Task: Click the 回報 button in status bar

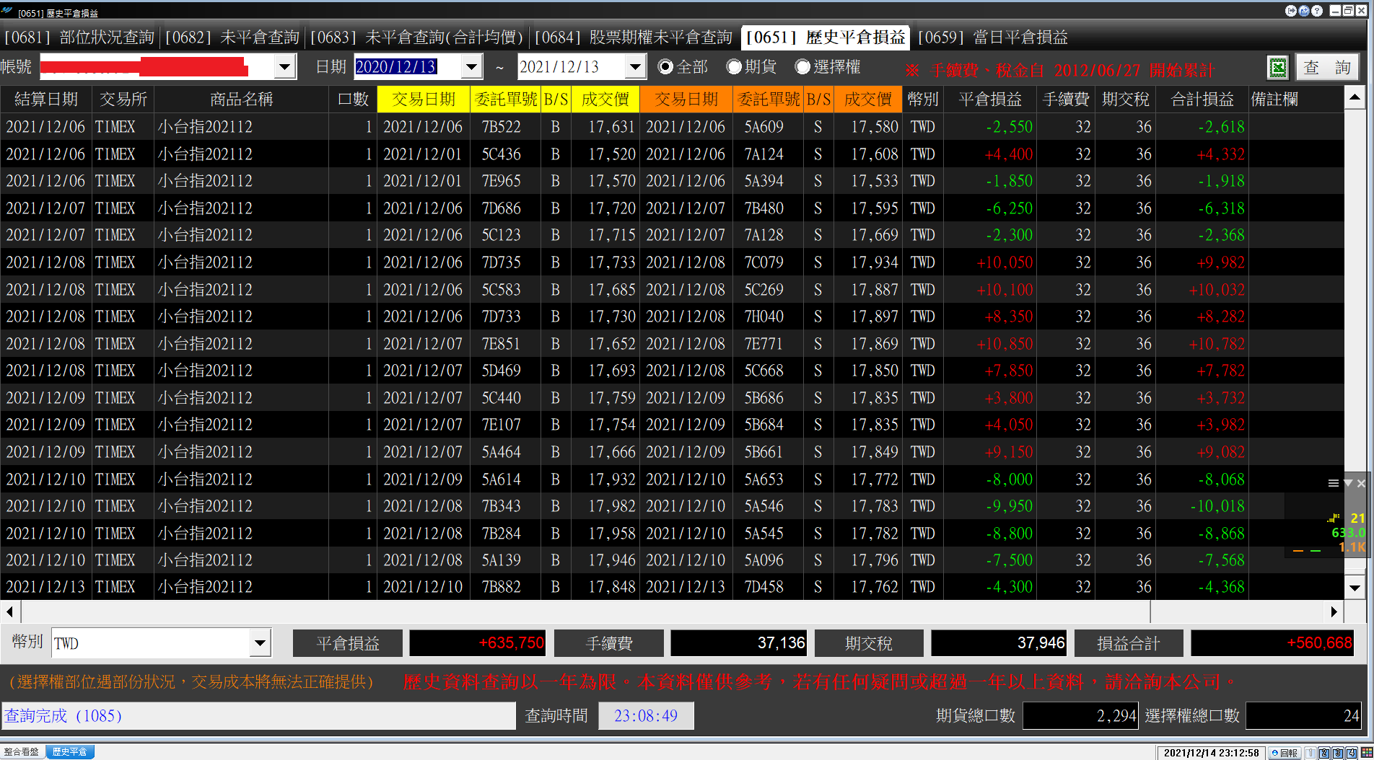Action: pos(1285,753)
